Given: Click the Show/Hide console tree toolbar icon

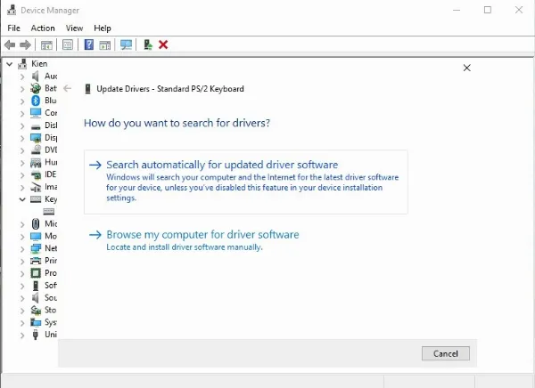Looking at the screenshot, I should pyautogui.click(x=46, y=44).
